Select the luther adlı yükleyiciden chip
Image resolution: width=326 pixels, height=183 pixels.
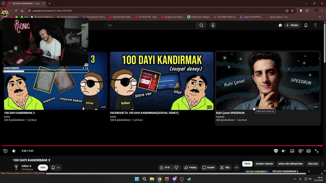(291, 164)
